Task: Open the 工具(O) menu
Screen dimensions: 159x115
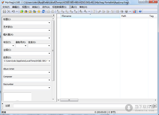Action: coord(73,7)
